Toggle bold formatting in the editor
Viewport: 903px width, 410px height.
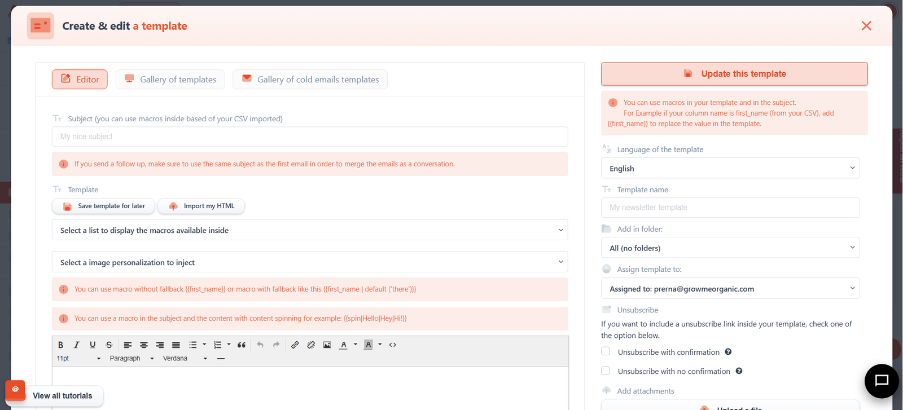[61, 345]
